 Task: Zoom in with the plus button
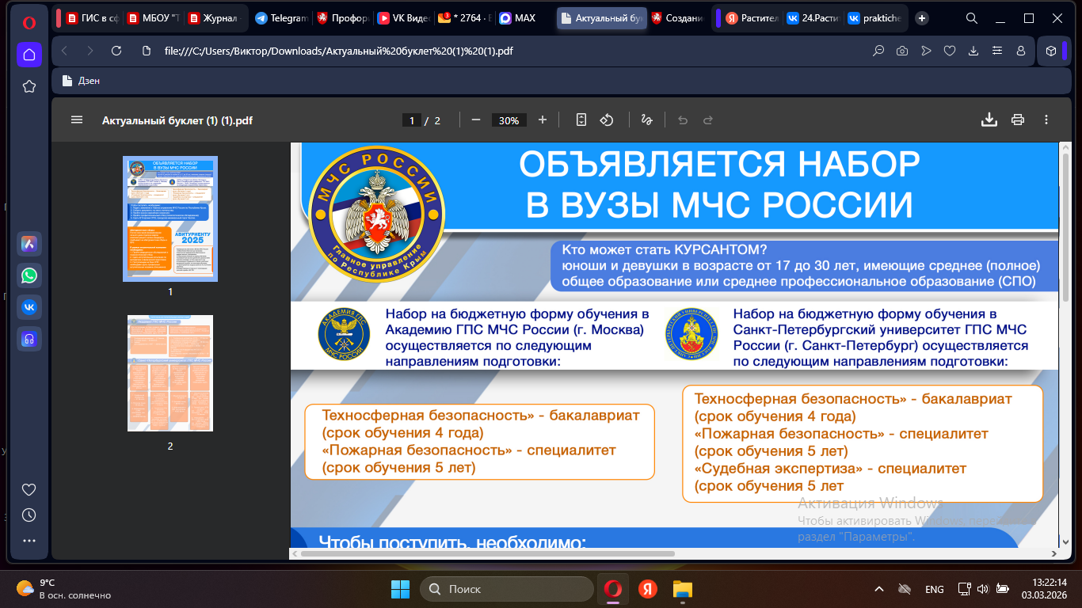tap(543, 120)
